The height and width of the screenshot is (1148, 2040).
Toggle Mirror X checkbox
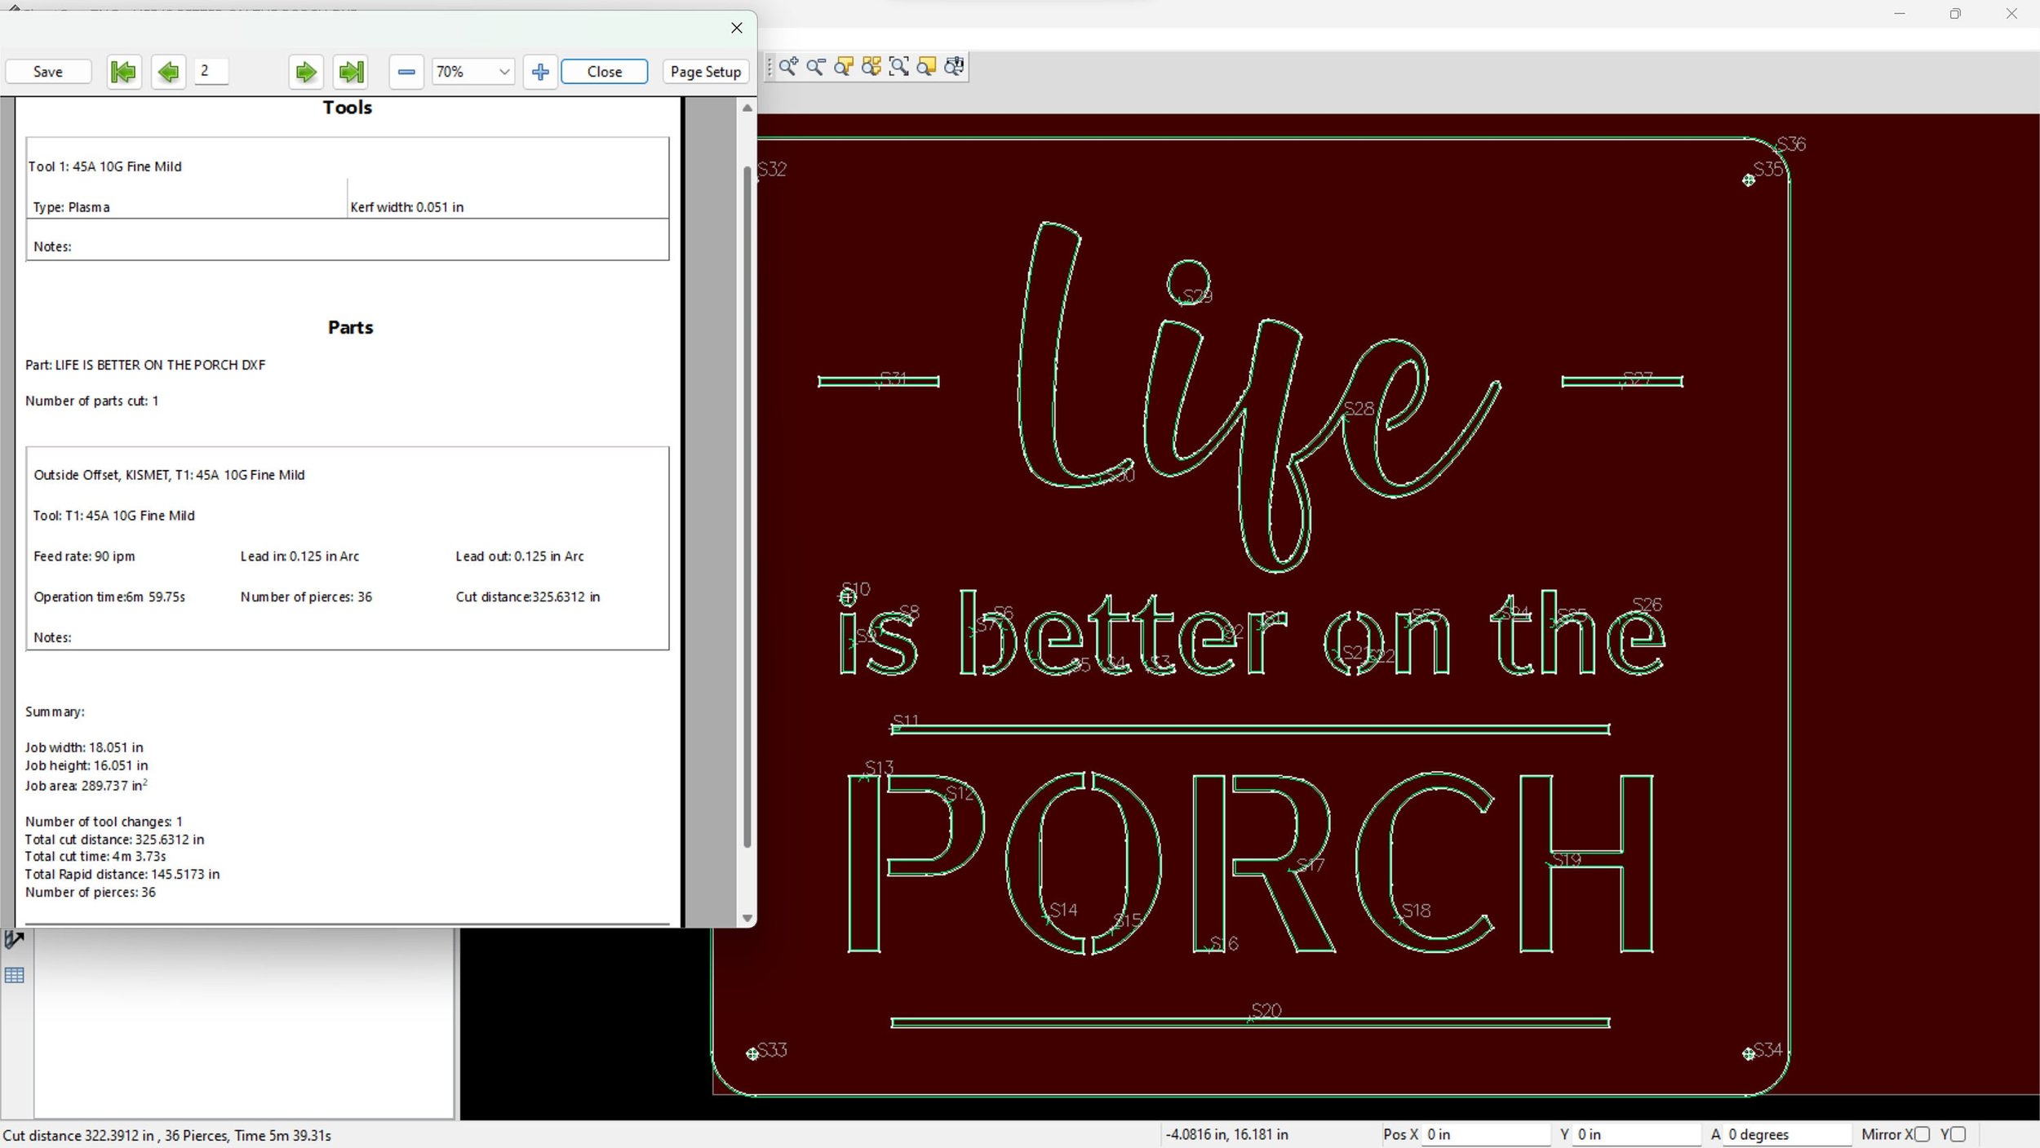[1922, 1134]
